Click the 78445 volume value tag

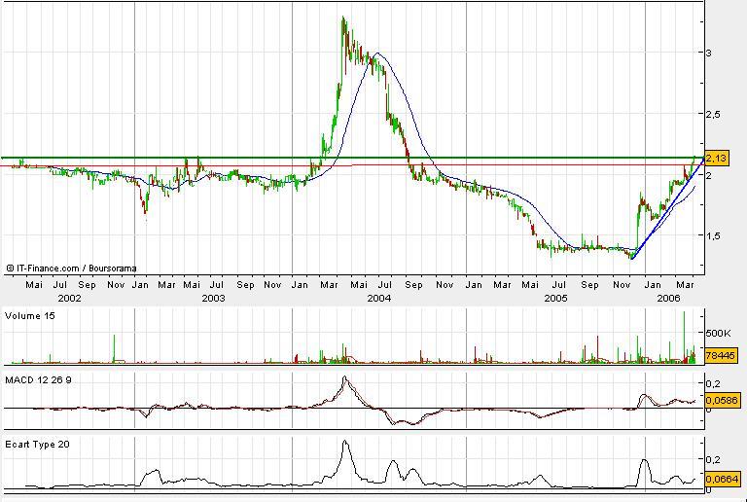(x=719, y=356)
